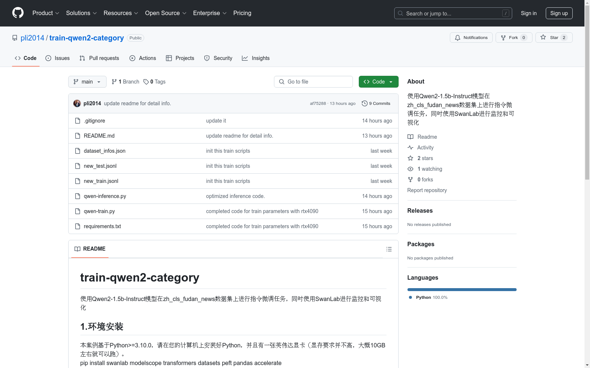Click file icon next to README.md
This screenshot has width=590, height=368.
77,136
